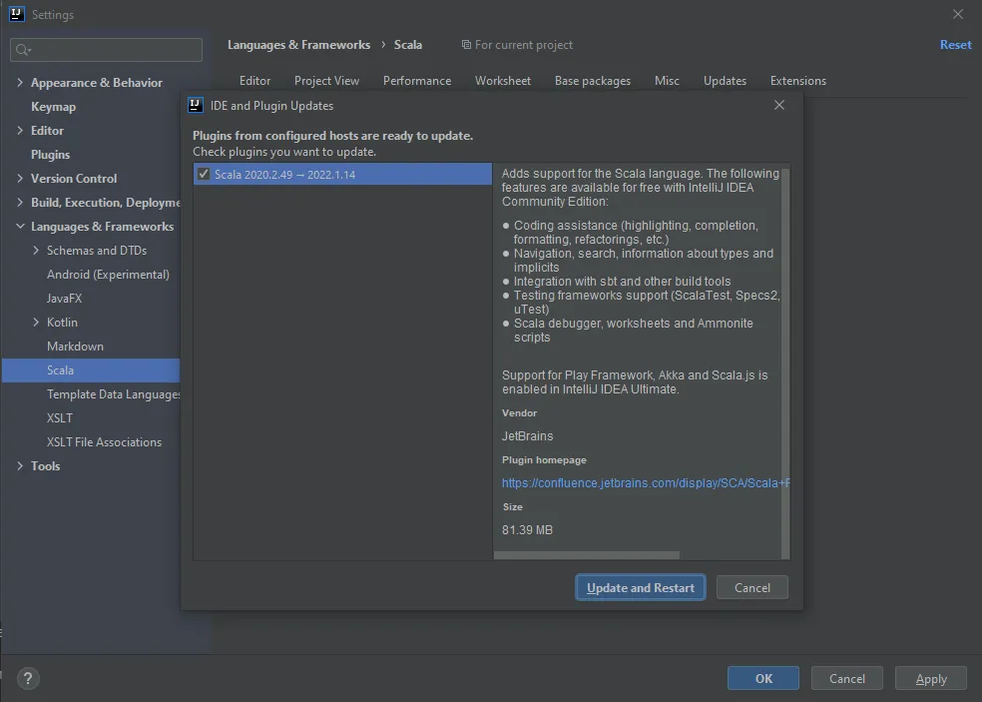The image size is (982, 702).
Task: Expand Schemas and DTDs node
Action: pos(36,250)
